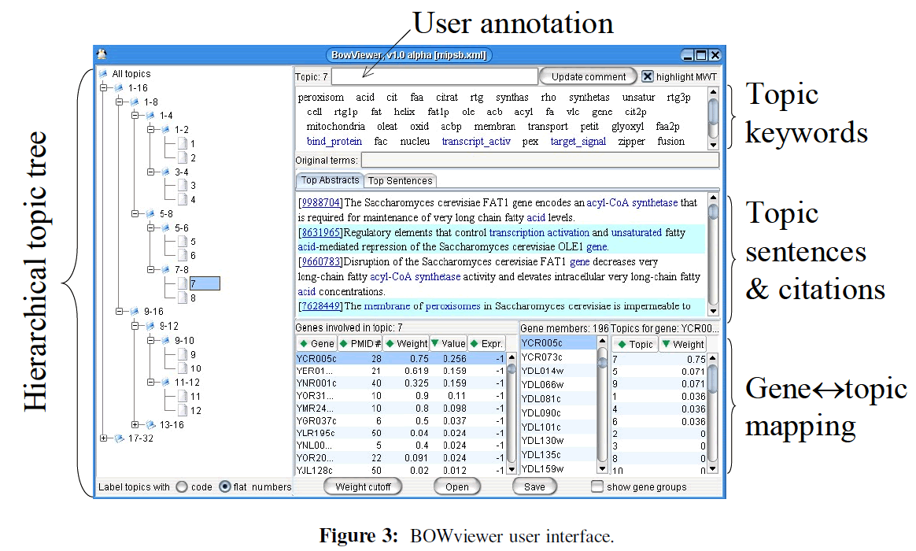Switch to the Top Sentences tab
This screenshot has width=916, height=551.
(x=401, y=181)
